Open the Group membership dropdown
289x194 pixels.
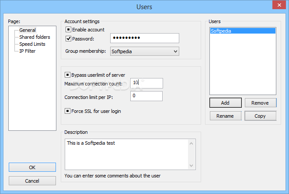coord(145,51)
